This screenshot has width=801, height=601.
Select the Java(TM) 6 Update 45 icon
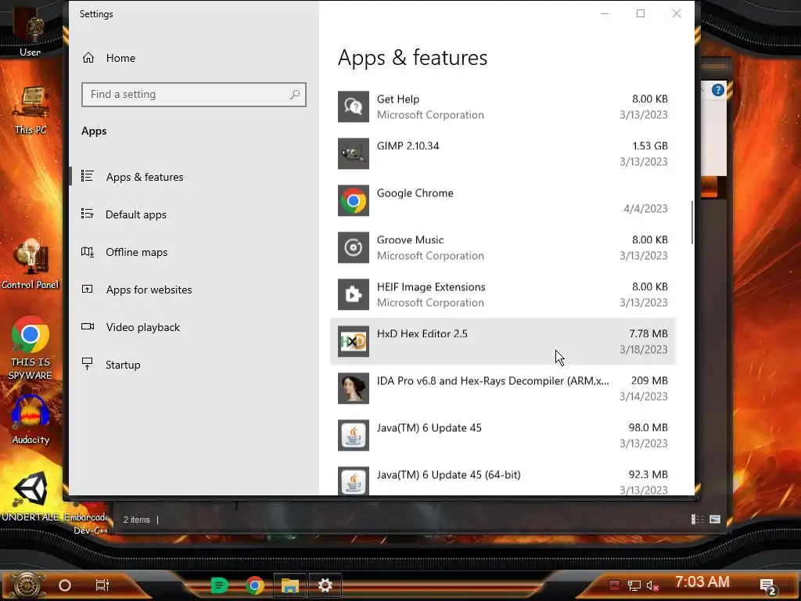[353, 435]
